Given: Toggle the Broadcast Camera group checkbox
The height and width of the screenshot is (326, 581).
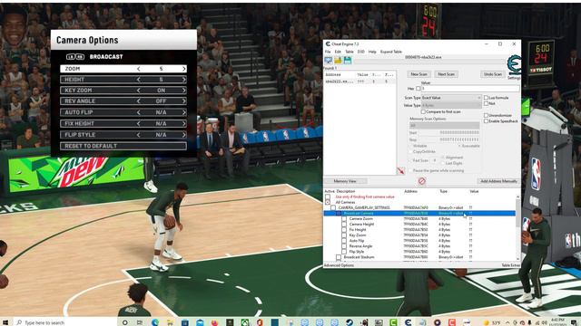Looking at the screenshot, I should tap(339, 214).
